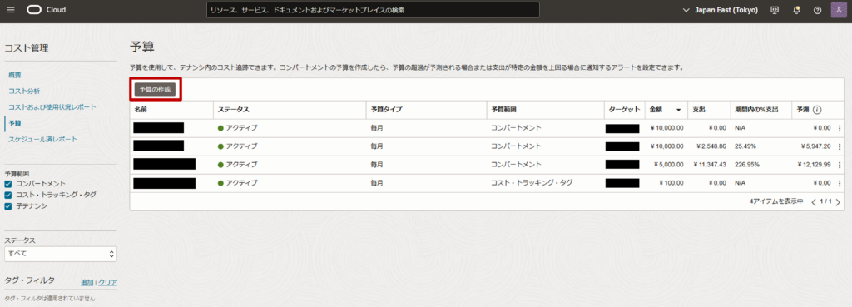This screenshot has width=852, height=307.
Task: Click the 追加 tag filter link
Action: [87, 282]
